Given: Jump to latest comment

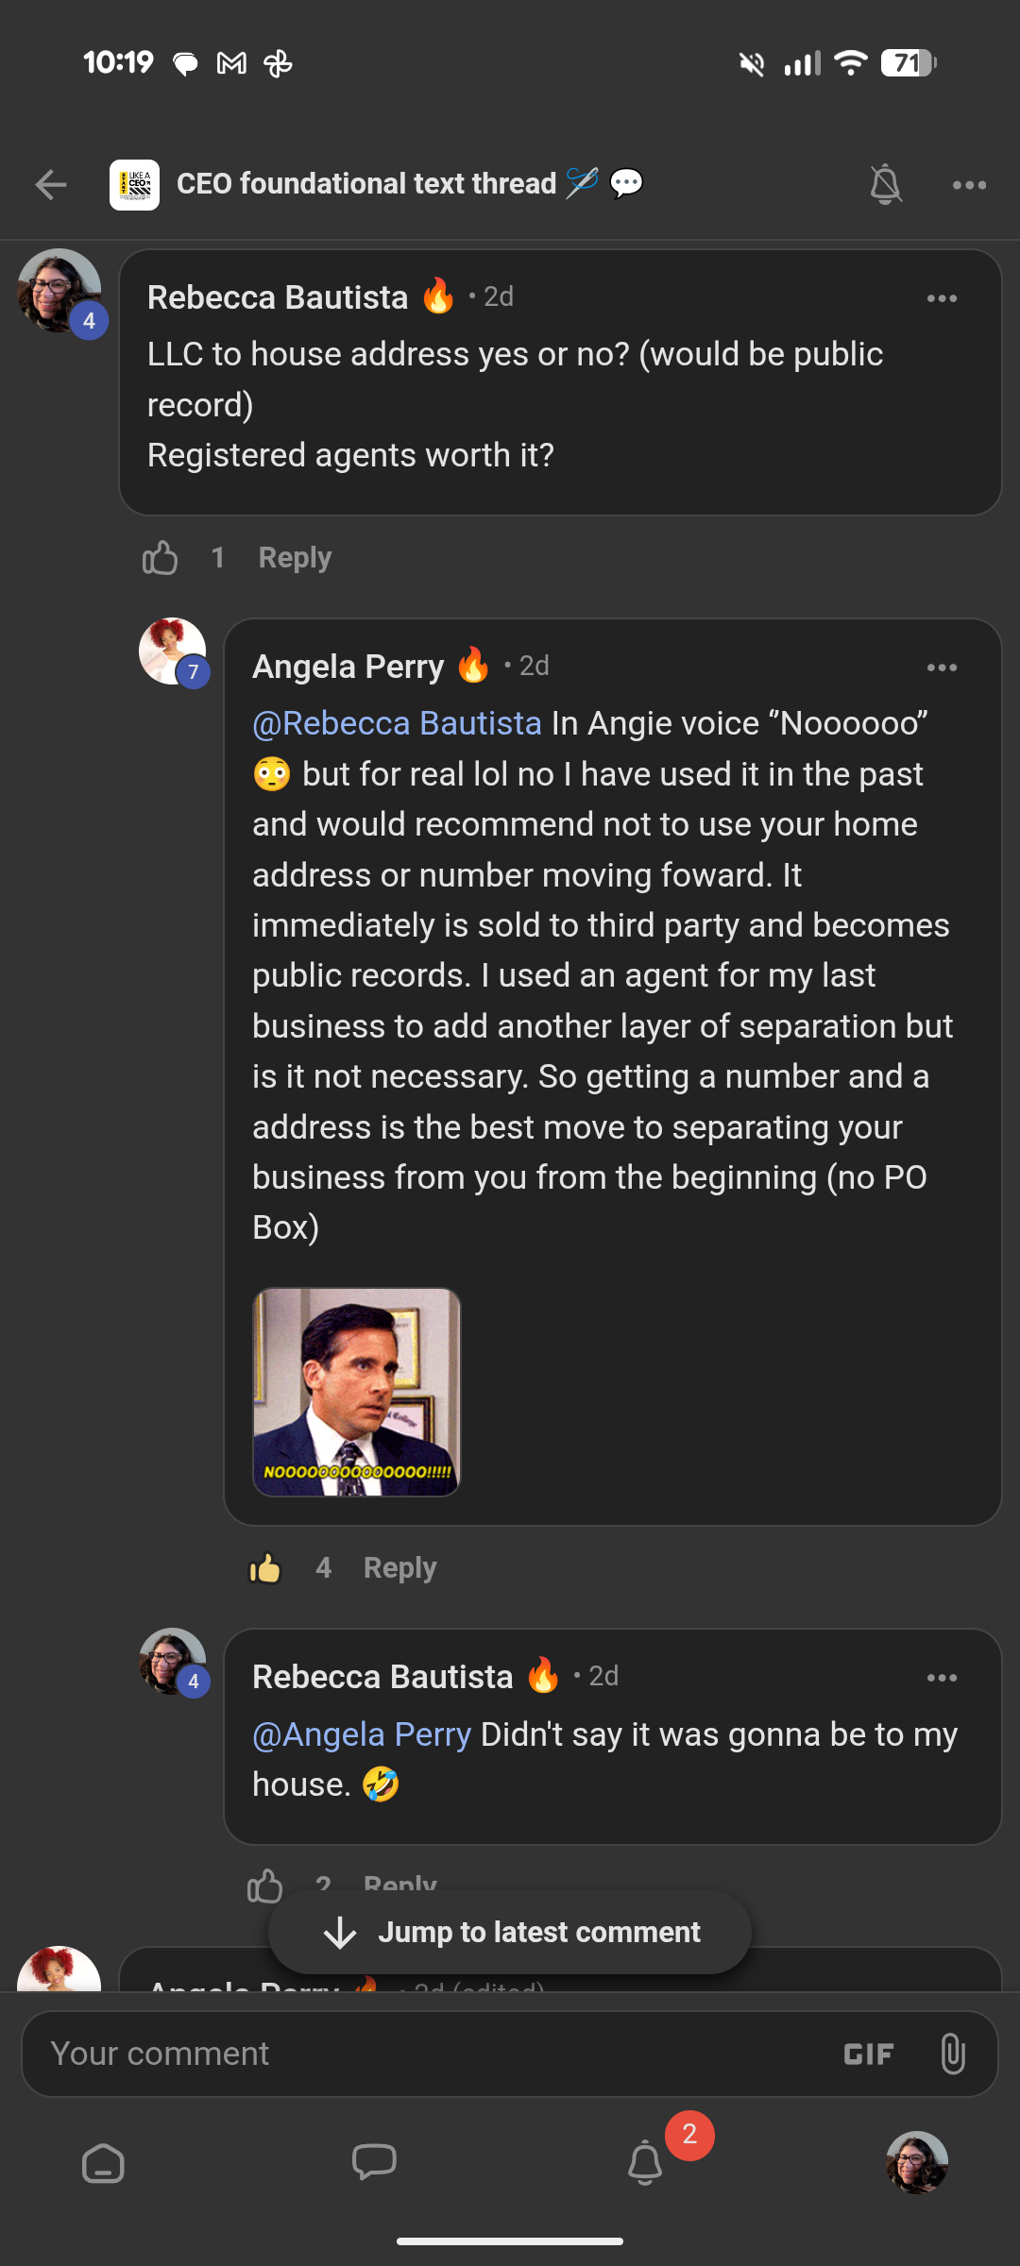Looking at the screenshot, I should (510, 1932).
